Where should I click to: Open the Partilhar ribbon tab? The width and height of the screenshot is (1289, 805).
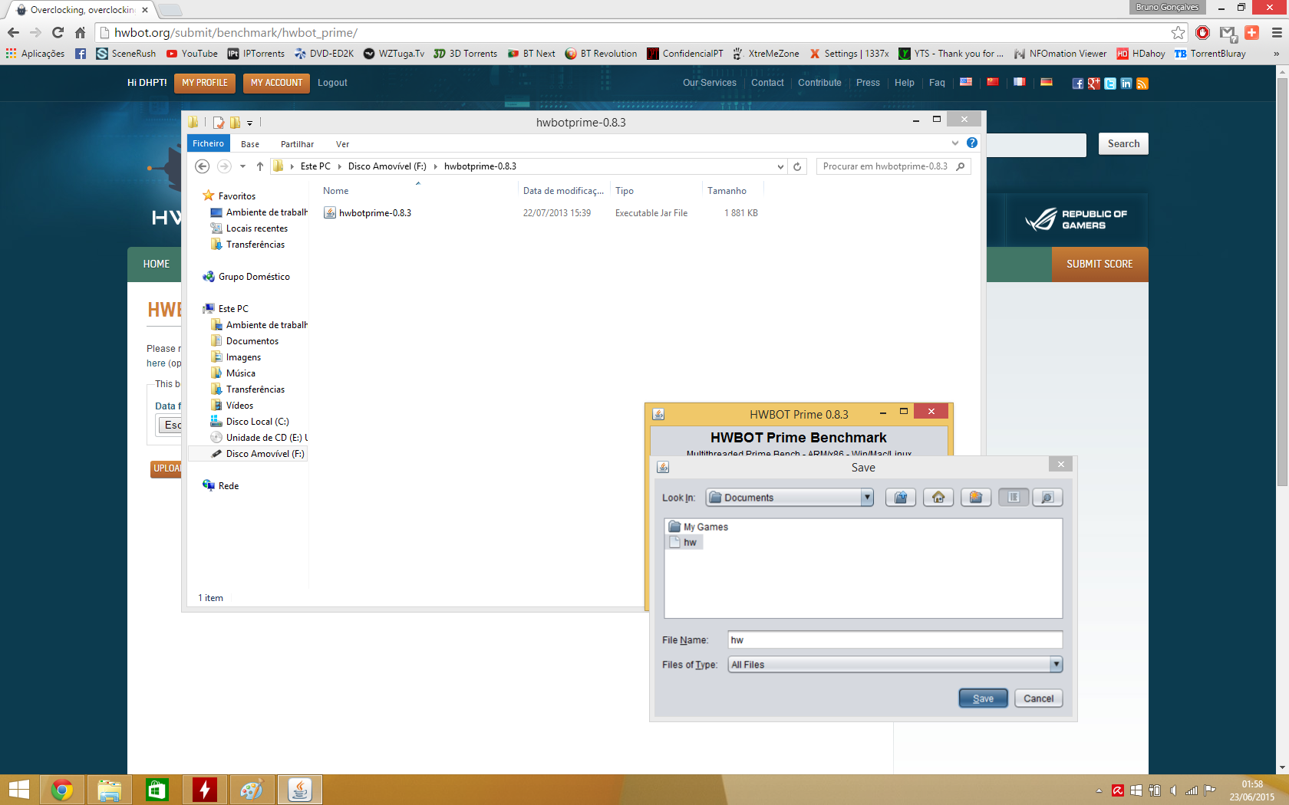point(297,144)
